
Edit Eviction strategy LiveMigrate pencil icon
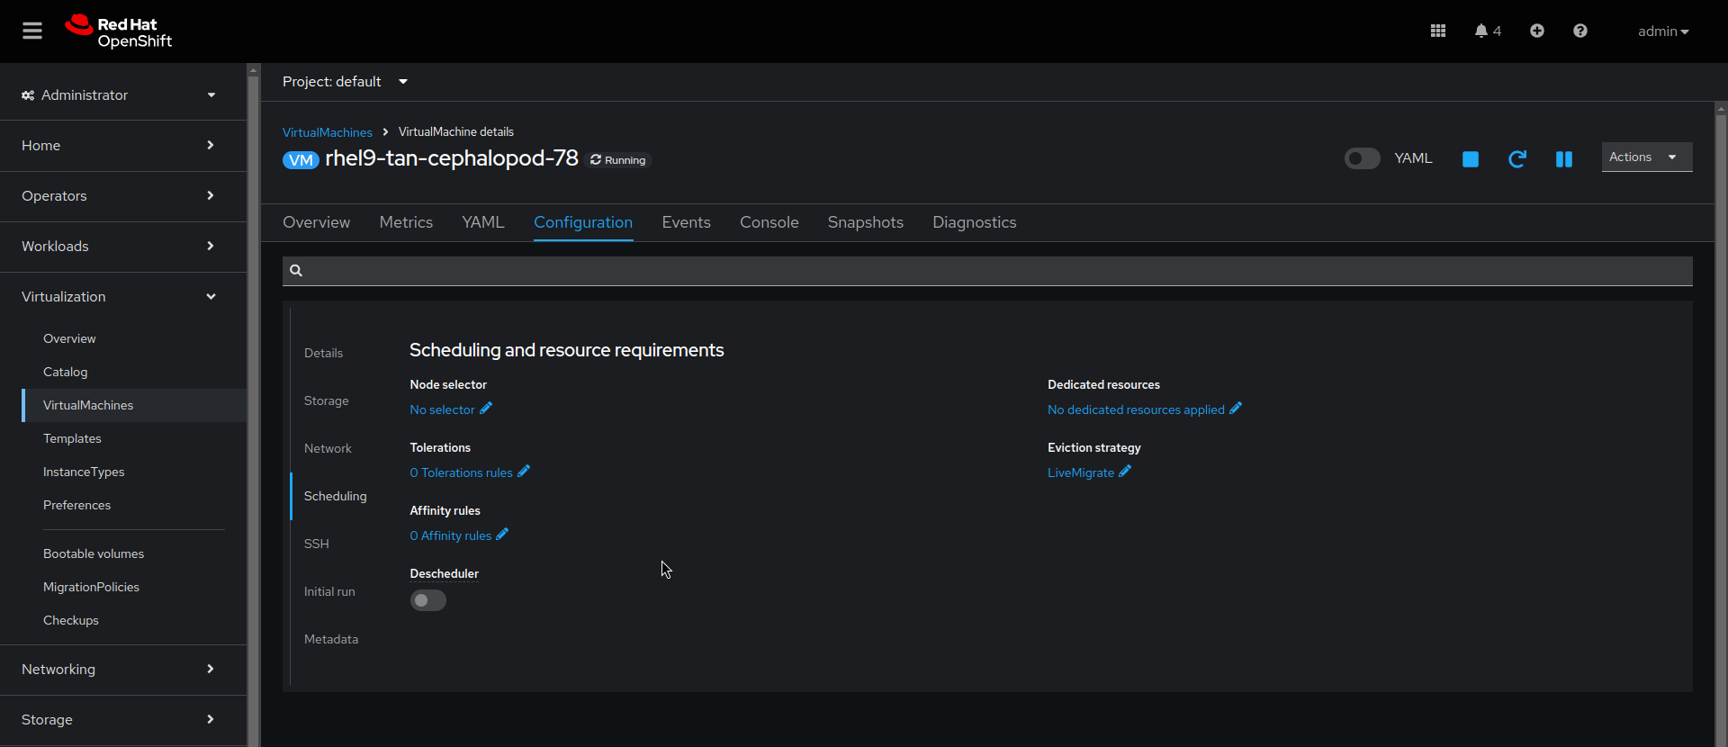pos(1125,472)
